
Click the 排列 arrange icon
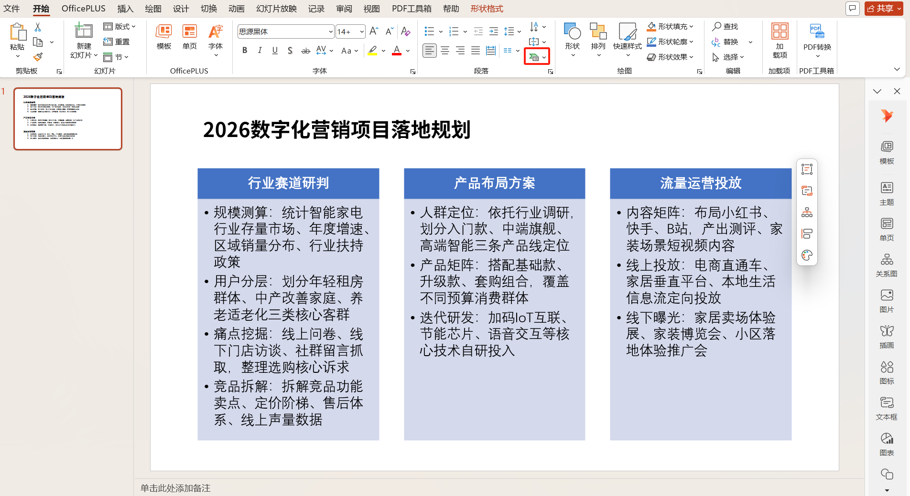click(x=598, y=32)
